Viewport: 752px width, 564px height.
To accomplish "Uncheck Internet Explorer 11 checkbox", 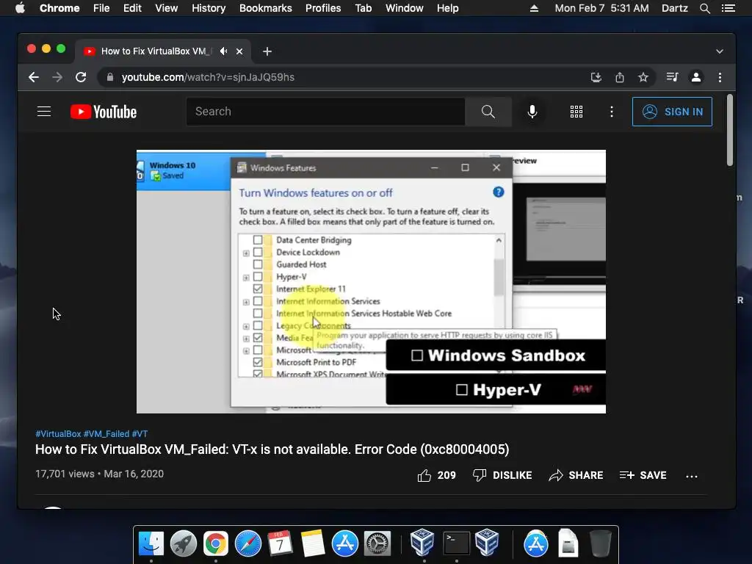I will click(x=258, y=289).
